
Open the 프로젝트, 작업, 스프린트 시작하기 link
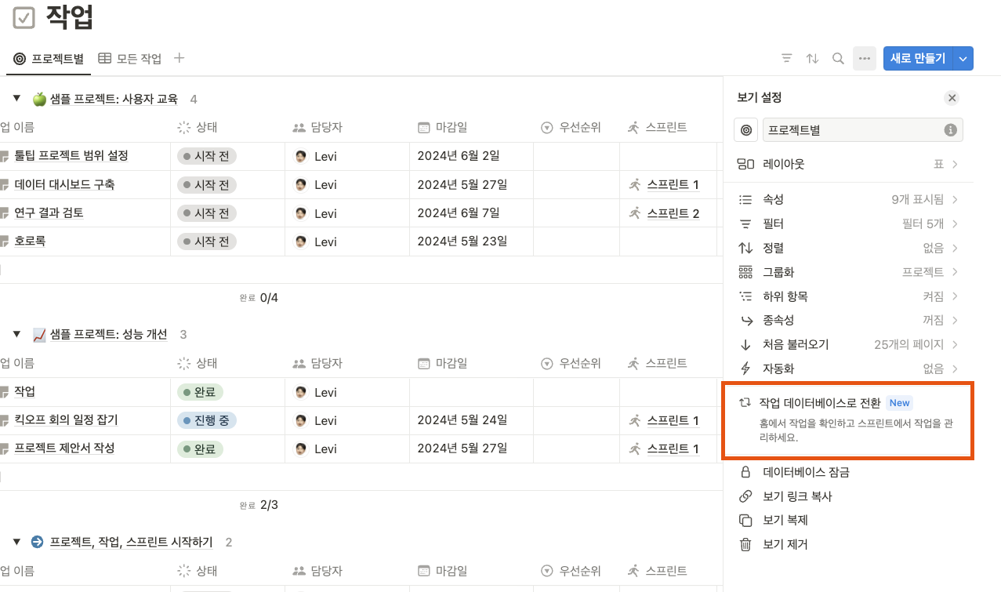click(x=131, y=542)
